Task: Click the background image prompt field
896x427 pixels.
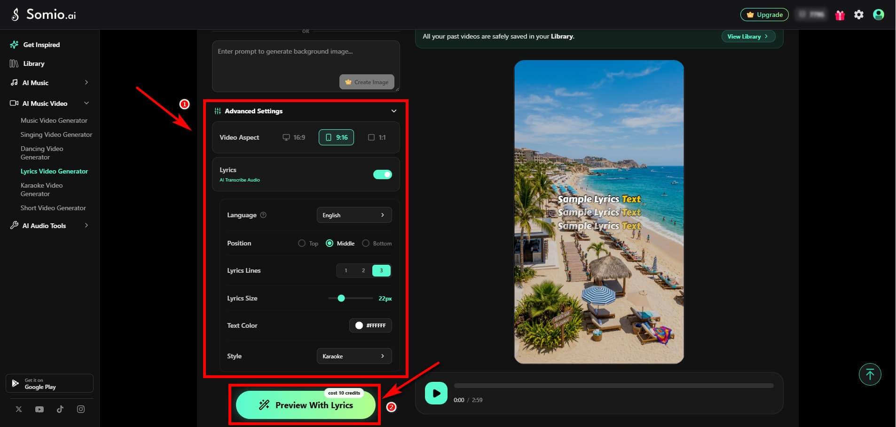Action: click(x=306, y=66)
